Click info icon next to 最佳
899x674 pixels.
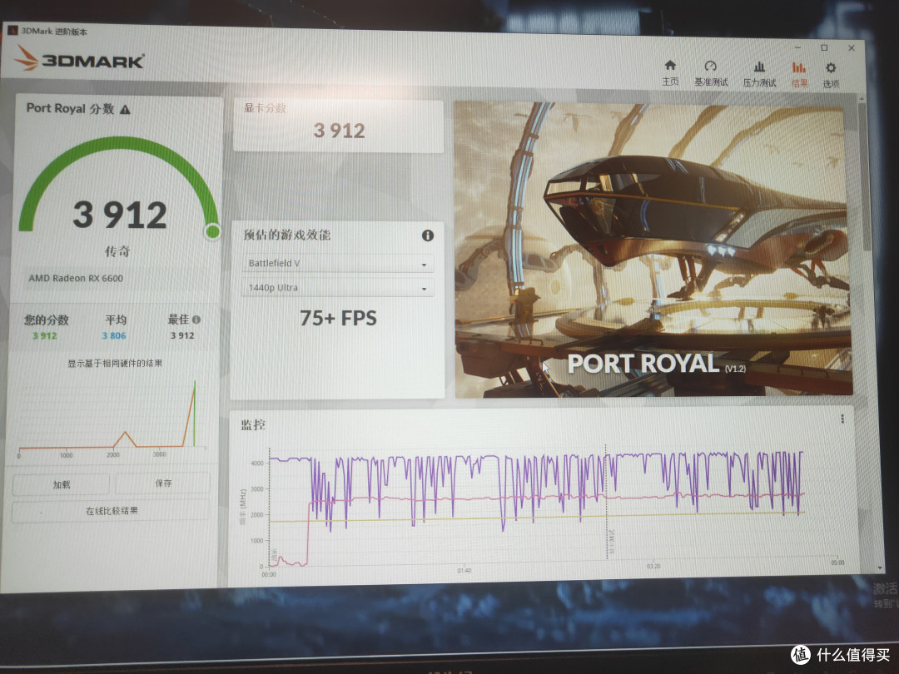[196, 320]
